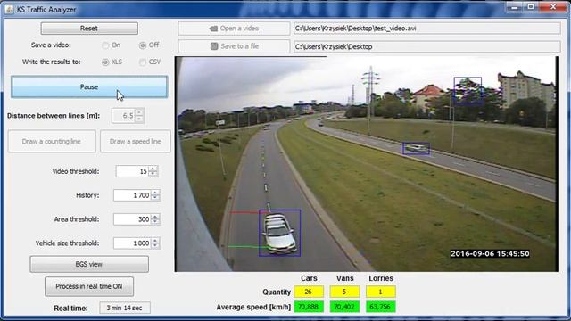Click the Lorries quantity value 1
571x321 pixels.
pos(381,292)
